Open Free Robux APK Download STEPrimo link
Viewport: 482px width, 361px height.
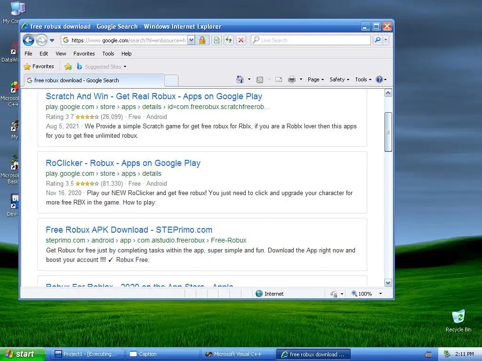[129, 229]
